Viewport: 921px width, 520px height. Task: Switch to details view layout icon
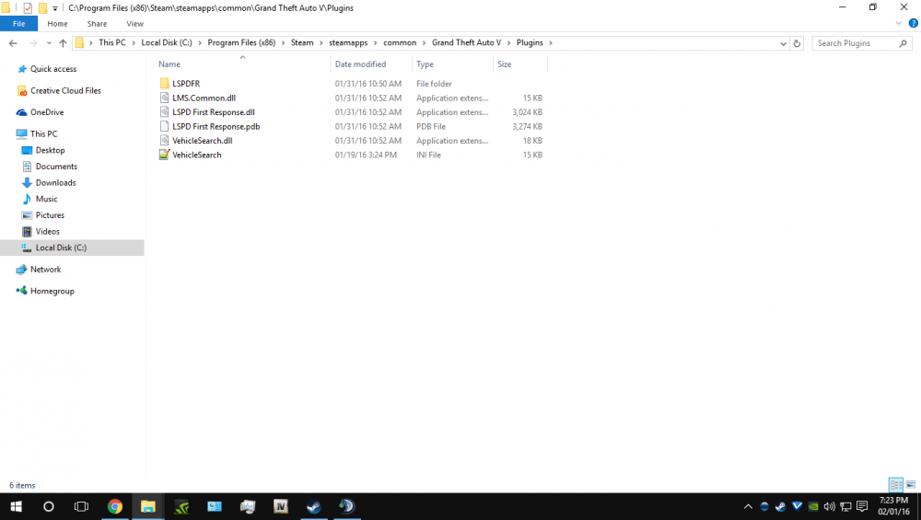click(x=896, y=485)
